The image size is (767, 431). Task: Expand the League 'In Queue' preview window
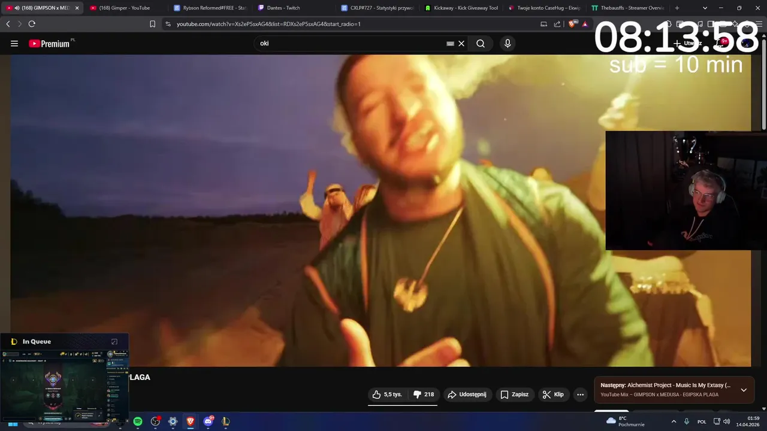114,342
